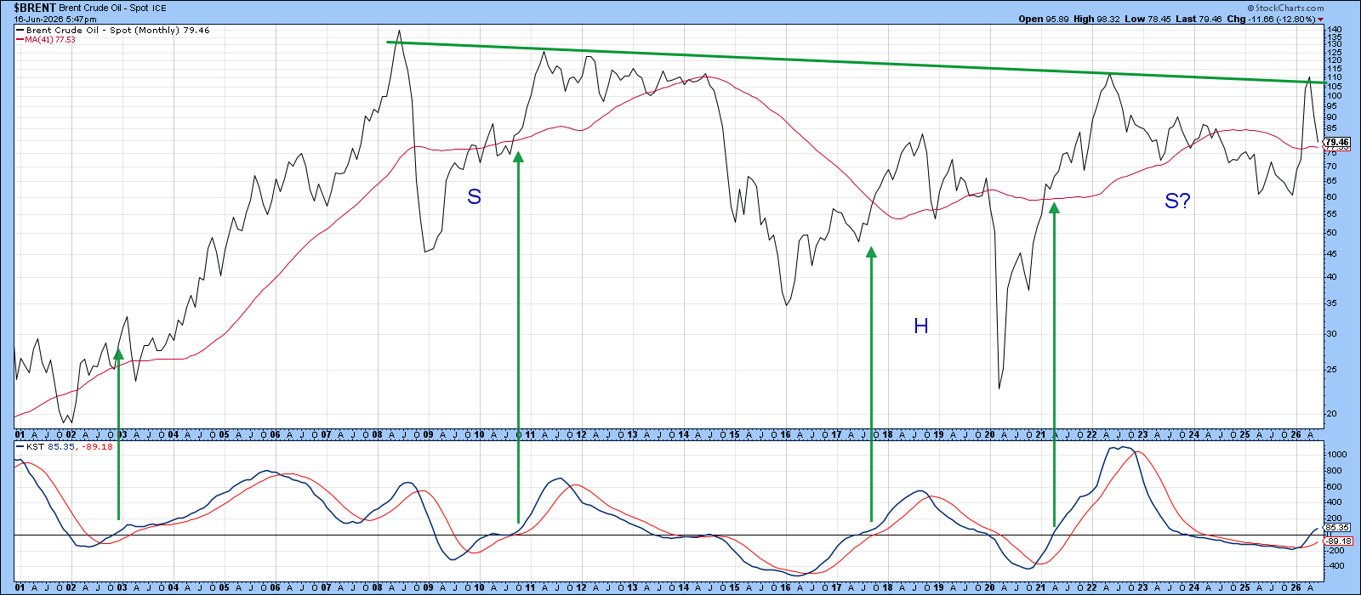The width and height of the screenshot is (1361, 595).
Task: Click the -400 label on the KST axis
Action: click(x=1336, y=566)
